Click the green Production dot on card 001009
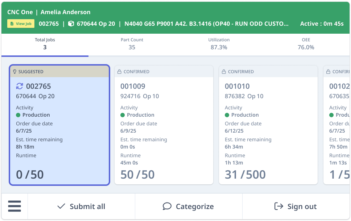This screenshot has width=351, height=221. [x=123, y=115]
